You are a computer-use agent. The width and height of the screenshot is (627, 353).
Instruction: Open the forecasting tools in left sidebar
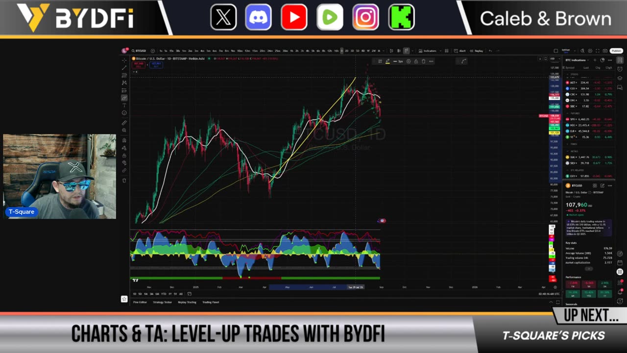(124, 90)
